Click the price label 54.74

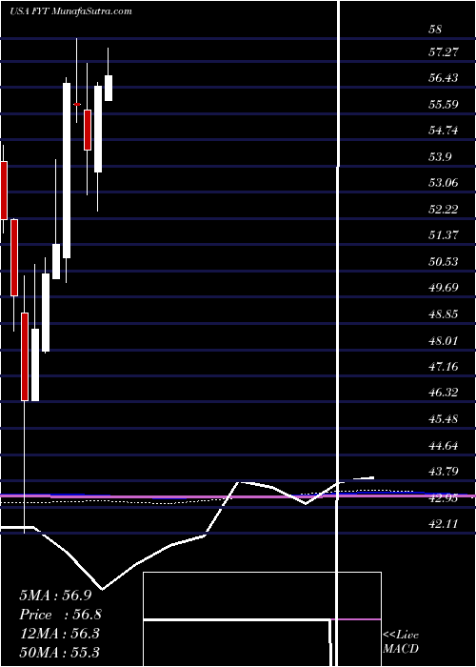[444, 131]
